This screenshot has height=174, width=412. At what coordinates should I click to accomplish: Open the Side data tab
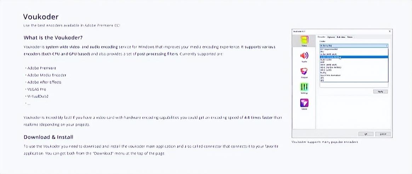click(341, 37)
